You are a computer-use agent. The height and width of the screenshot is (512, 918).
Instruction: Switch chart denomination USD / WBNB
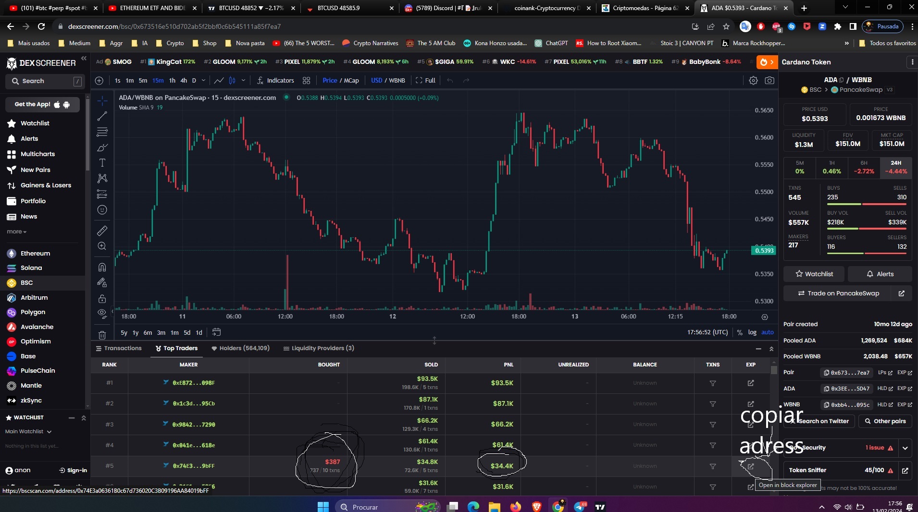tap(388, 81)
